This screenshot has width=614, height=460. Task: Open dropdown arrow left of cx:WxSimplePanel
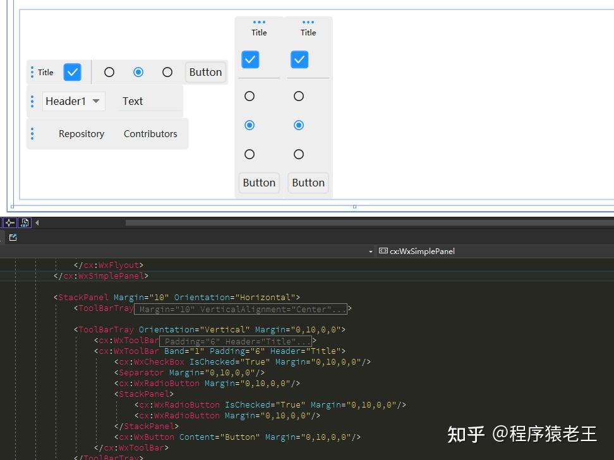(370, 251)
